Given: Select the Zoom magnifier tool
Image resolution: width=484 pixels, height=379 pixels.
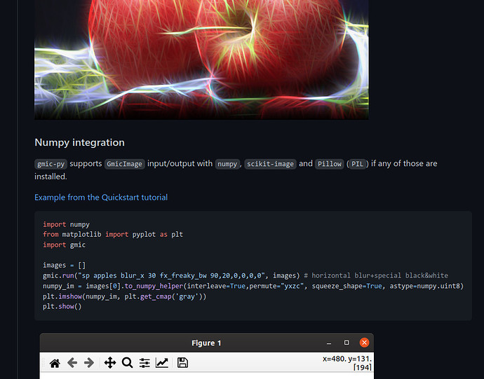Looking at the screenshot, I should 127,363.
